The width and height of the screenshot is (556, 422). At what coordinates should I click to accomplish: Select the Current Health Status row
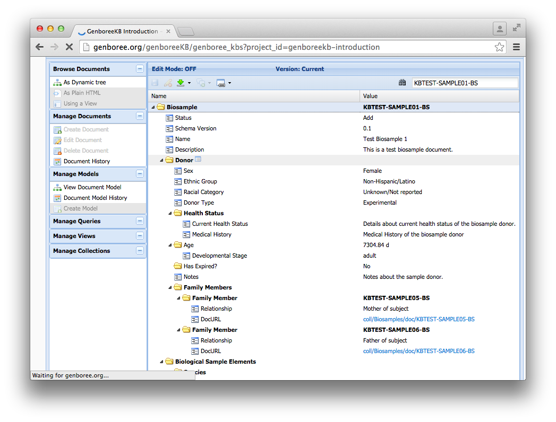coord(333,224)
